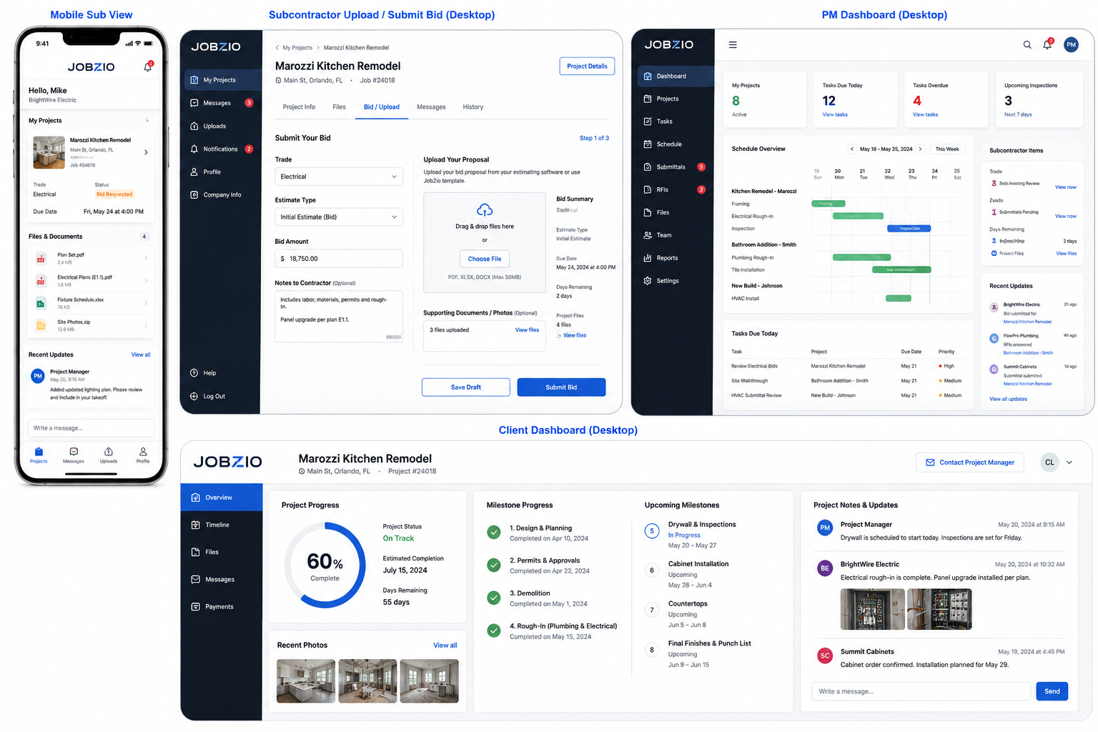
Task: Click the Choose File button
Action: pyautogui.click(x=485, y=259)
